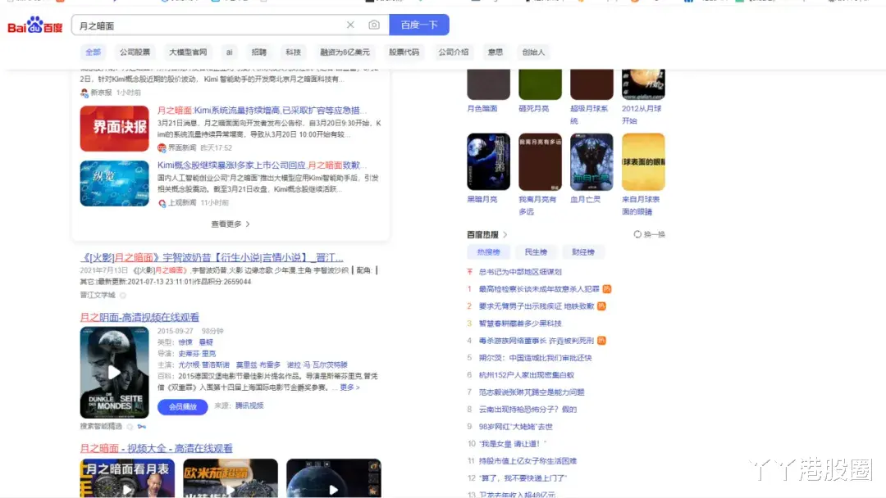
Task: Click the 晋江文学城 source label
Action: [98, 295]
